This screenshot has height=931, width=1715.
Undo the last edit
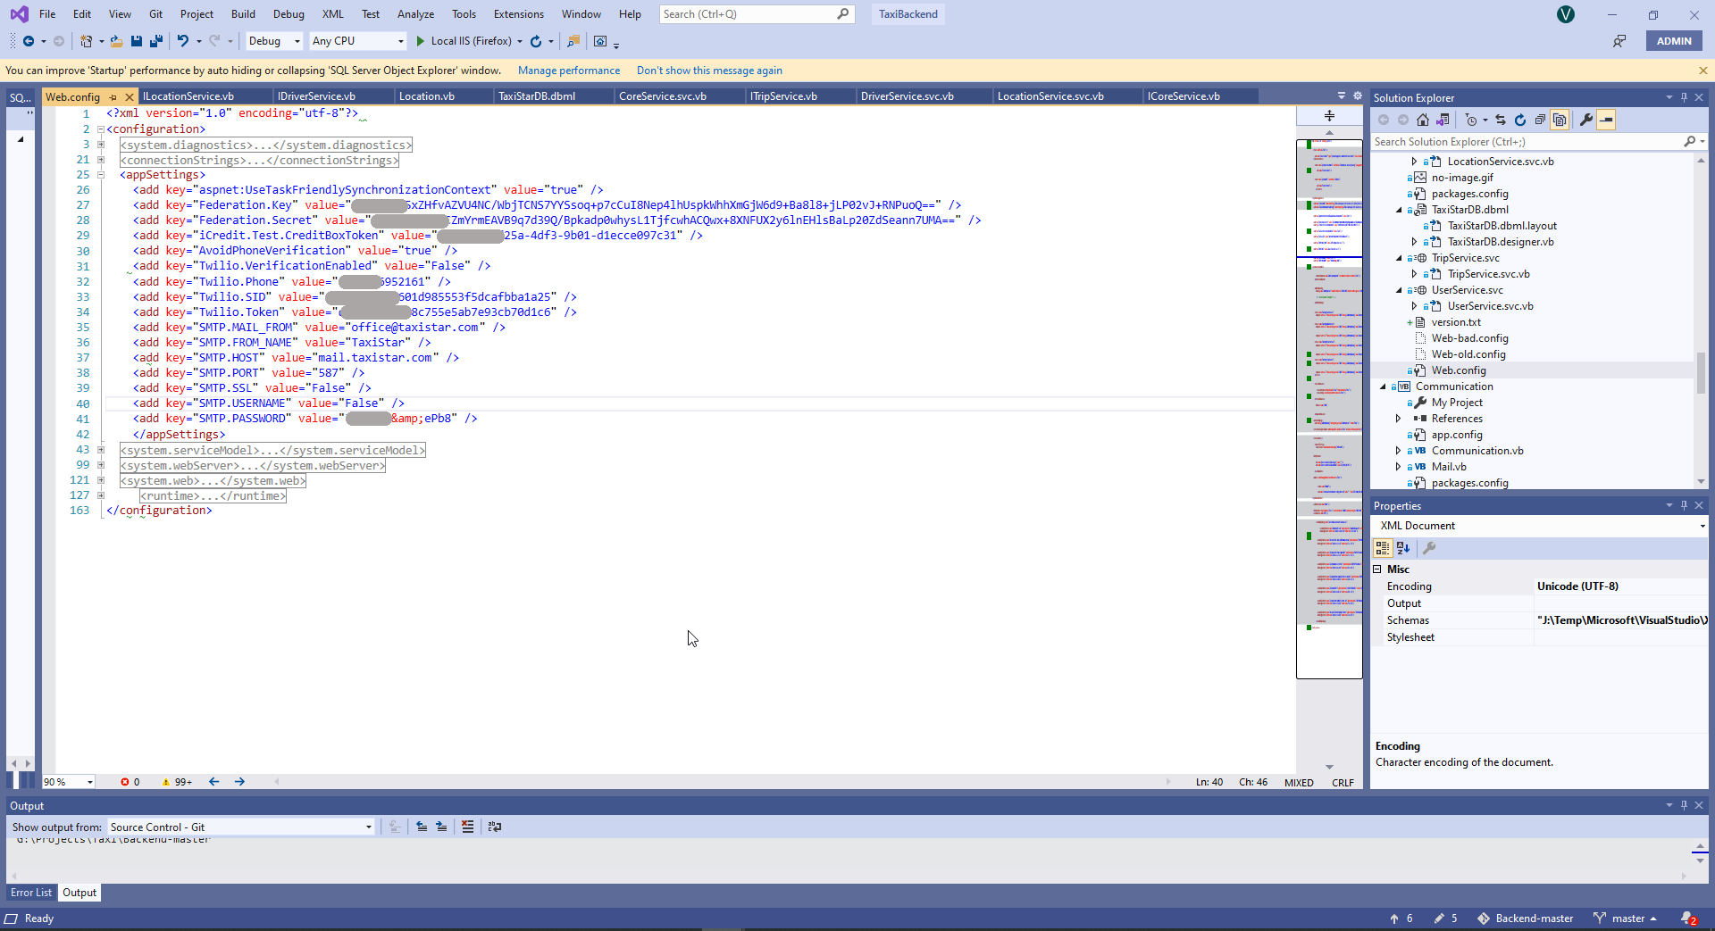coord(183,41)
